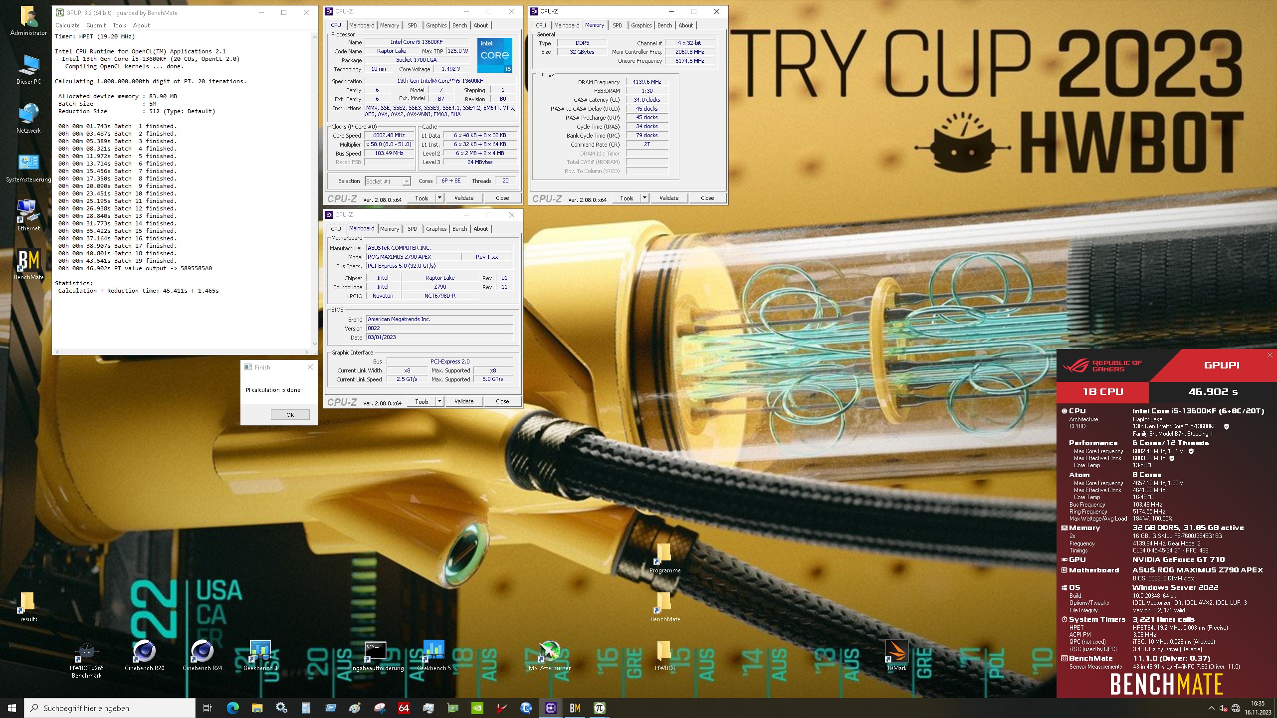The image size is (1277, 718).
Task: Open the Programme folder on the desktop
Action: [x=665, y=558]
